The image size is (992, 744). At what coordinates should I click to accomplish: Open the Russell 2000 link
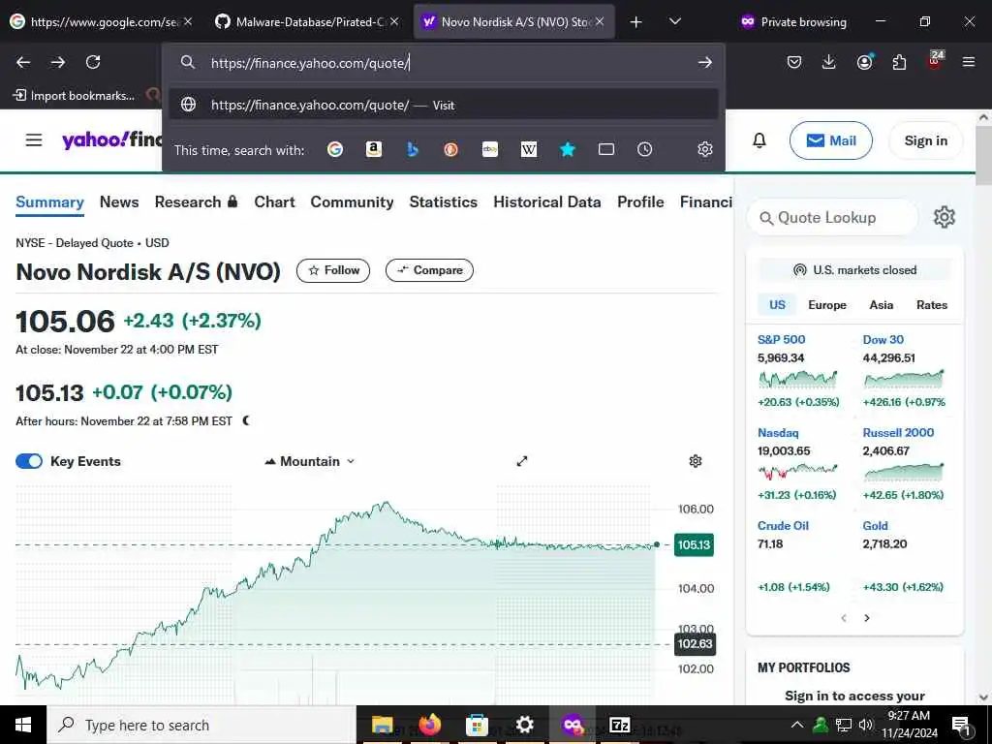tap(898, 433)
